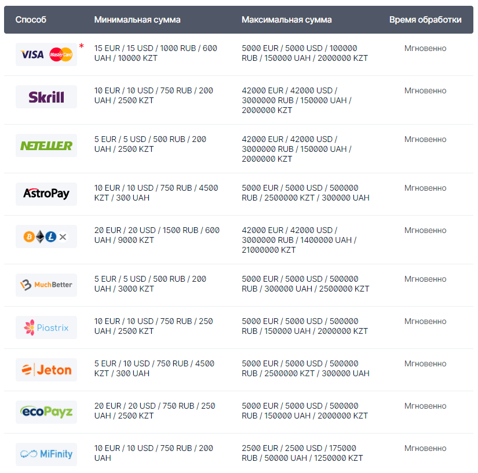This screenshot has height=473, width=478.
Task: Click MiFinity maximum amount text
Action: pyautogui.click(x=302, y=453)
